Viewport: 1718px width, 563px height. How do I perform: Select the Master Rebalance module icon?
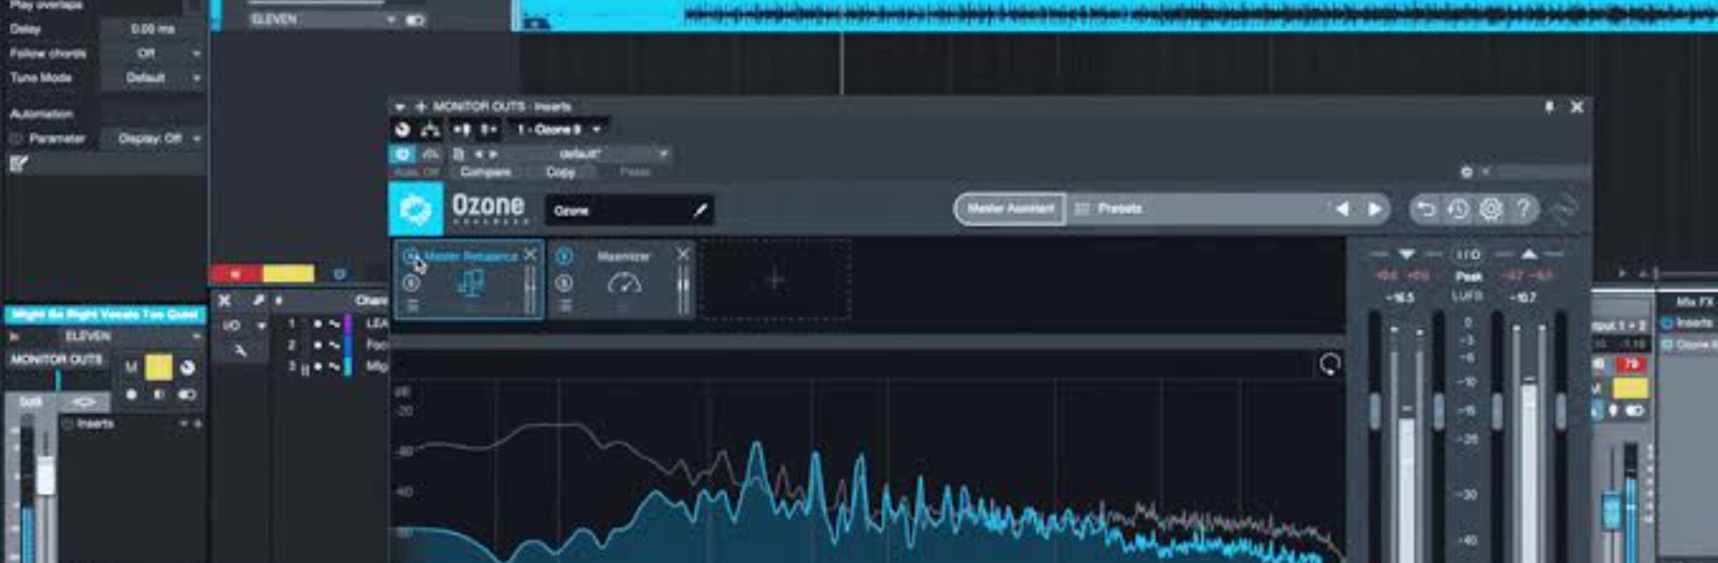coord(470,283)
